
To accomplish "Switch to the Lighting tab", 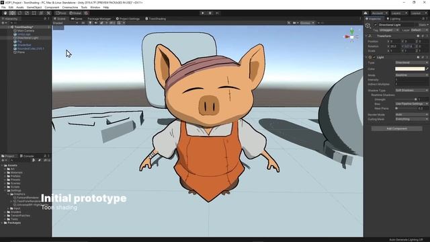I will pyautogui.click(x=393, y=19).
